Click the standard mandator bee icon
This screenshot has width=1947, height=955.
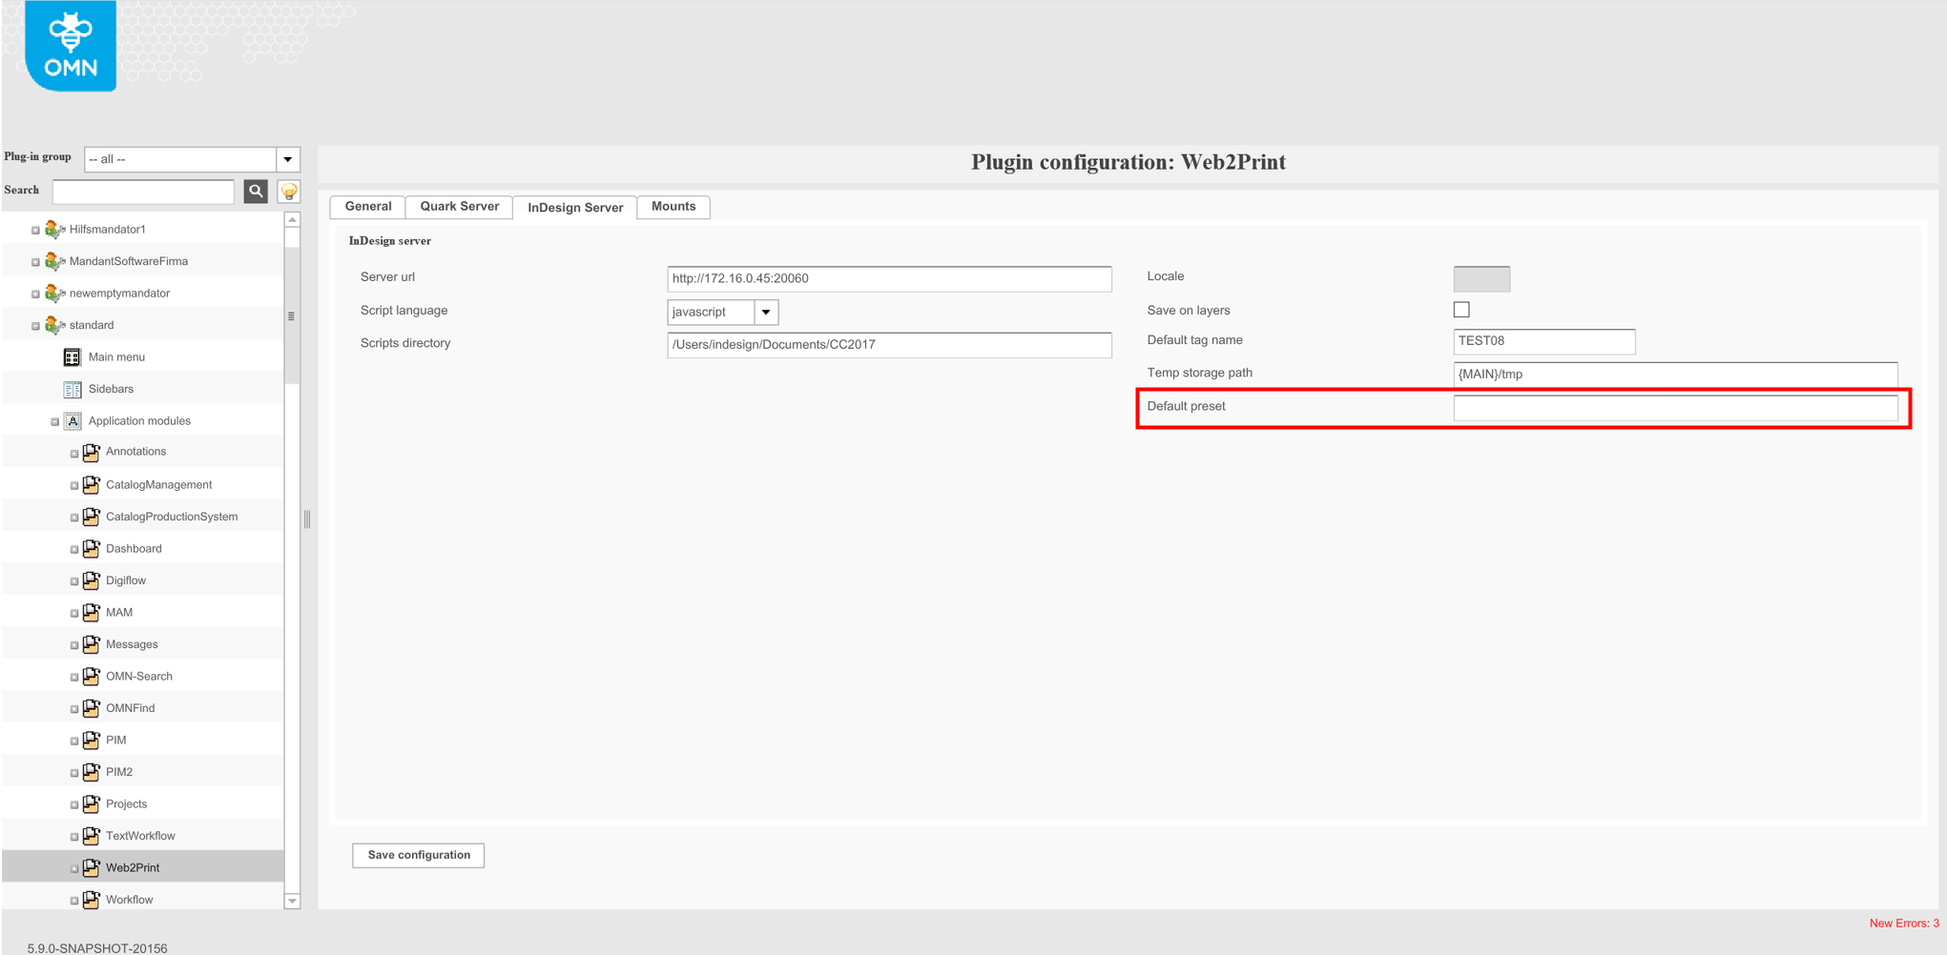pos(53,324)
